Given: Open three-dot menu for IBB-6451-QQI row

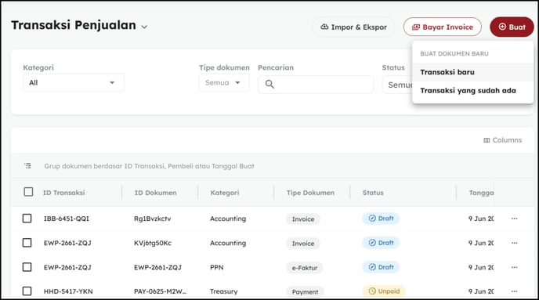Looking at the screenshot, I should [514, 219].
